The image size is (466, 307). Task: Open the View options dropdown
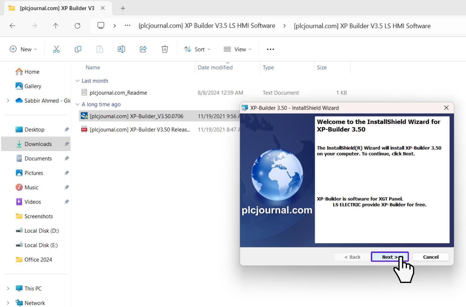pos(237,49)
